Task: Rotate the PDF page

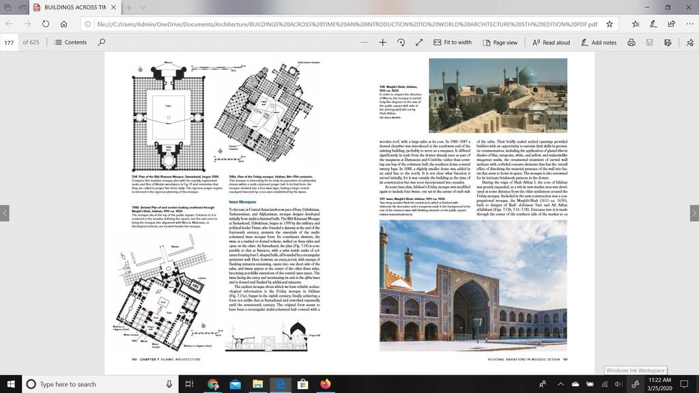Action: click(401, 42)
